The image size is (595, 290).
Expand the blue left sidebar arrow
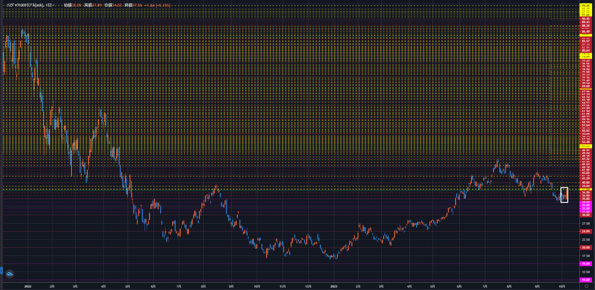click(1, 271)
